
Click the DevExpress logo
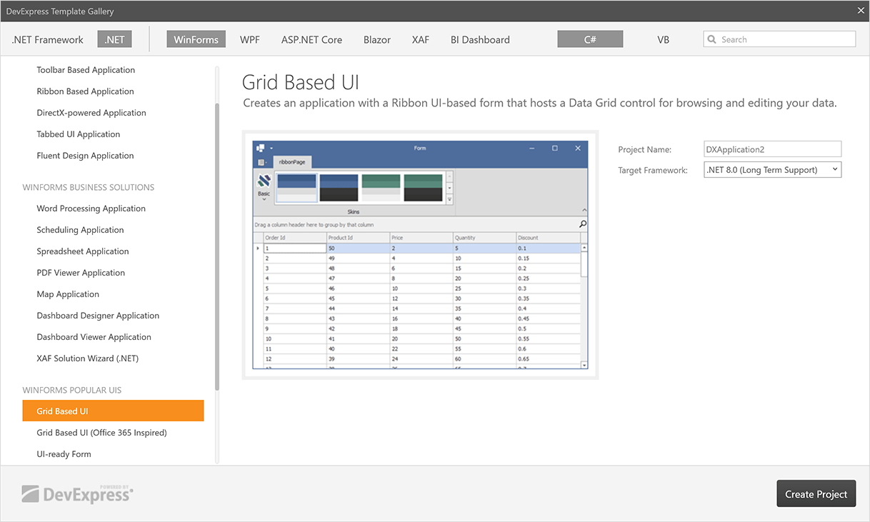click(76, 493)
